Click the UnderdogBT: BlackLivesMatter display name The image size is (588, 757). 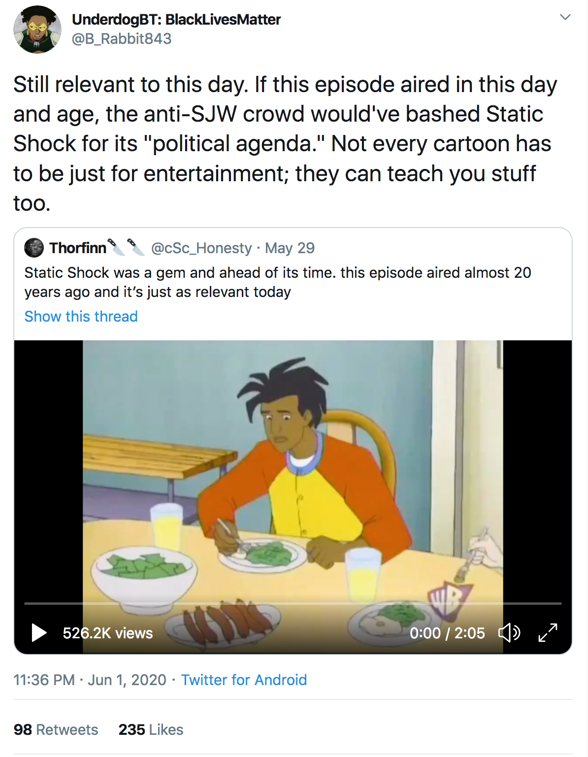[176, 19]
